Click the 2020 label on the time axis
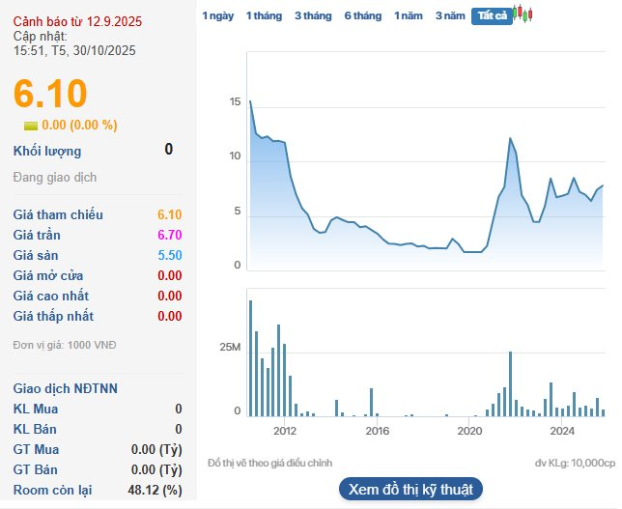The width and height of the screenshot is (622, 509). point(469,431)
